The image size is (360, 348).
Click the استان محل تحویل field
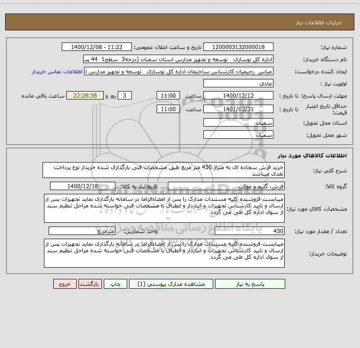click(x=238, y=122)
